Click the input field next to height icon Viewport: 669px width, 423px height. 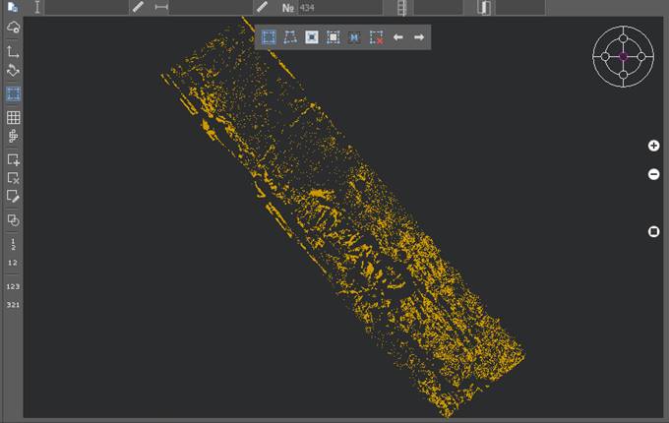tap(87, 7)
